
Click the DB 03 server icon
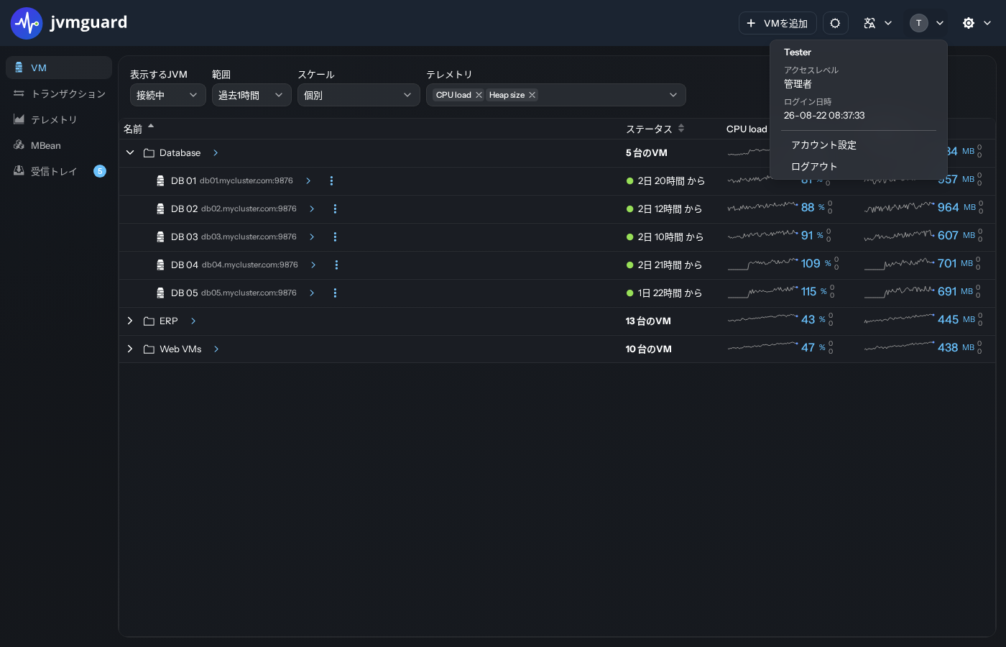pyautogui.click(x=160, y=237)
